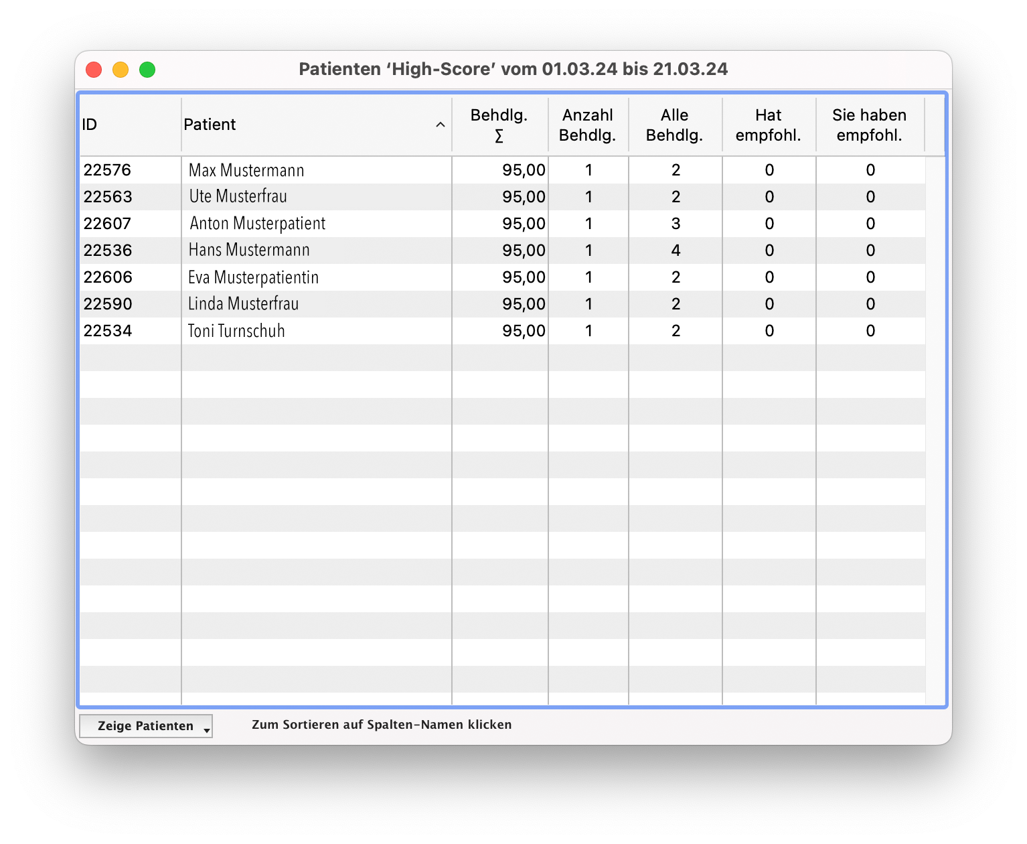This screenshot has height=844, width=1027.
Task: Choose Eva Musterpatientin from the table
Action: (253, 277)
